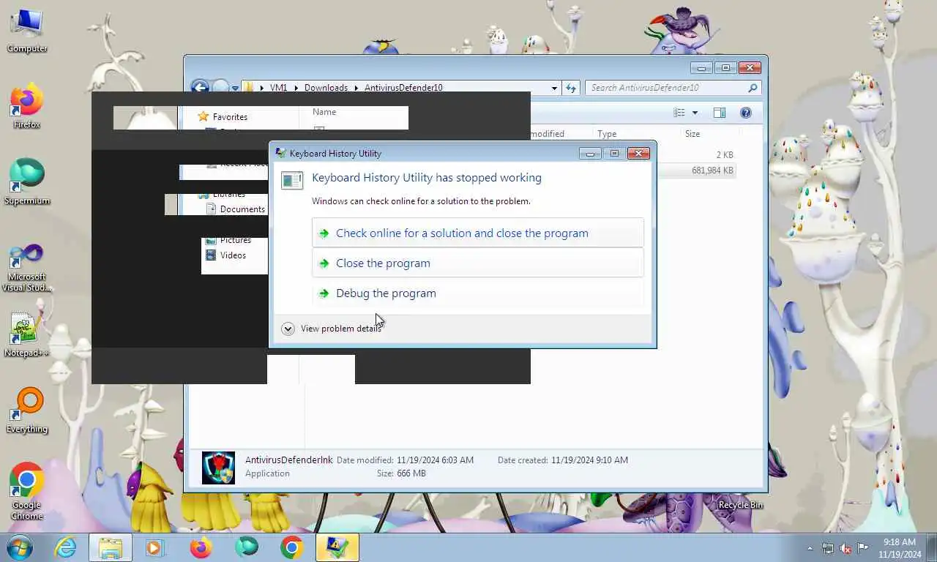
Task: Show hidden system tray icons
Action: click(810, 548)
